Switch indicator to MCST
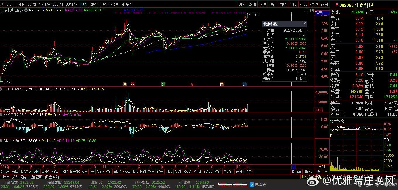Screen dimensions: 398x190 [x=228, y=172]
